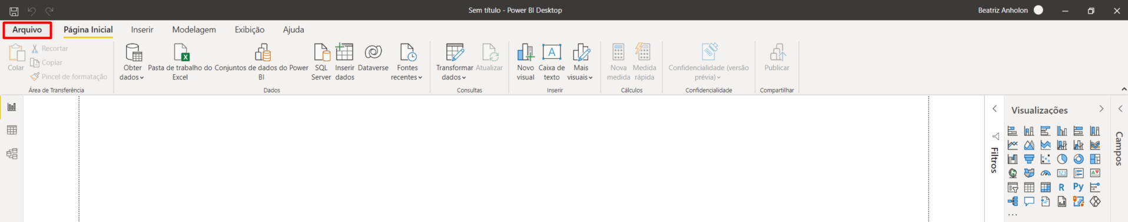The width and height of the screenshot is (1128, 222).
Task: Click Inserir dados table icon
Action: [x=345, y=62]
